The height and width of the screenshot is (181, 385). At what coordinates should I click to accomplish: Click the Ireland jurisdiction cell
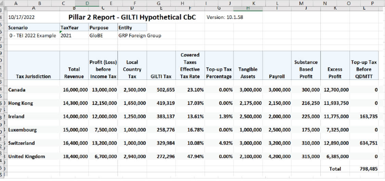[34, 116]
